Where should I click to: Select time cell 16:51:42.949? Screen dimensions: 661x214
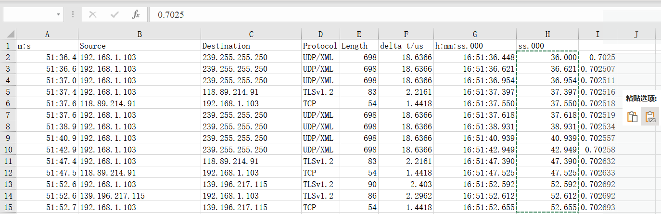point(475,150)
